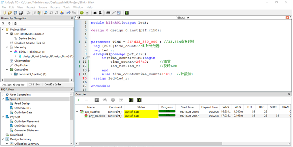The height and width of the screenshot is (147, 293).
Task: Save the current file from toolbar
Action: coord(15,13)
